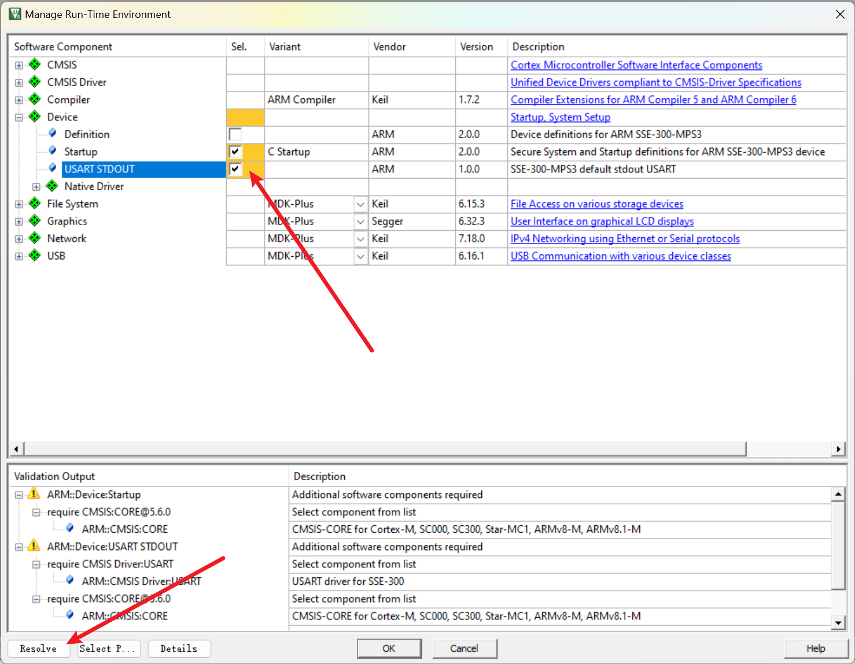Click the Resolve button
The height and width of the screenshot is (664, 855).
click(39, 648)
